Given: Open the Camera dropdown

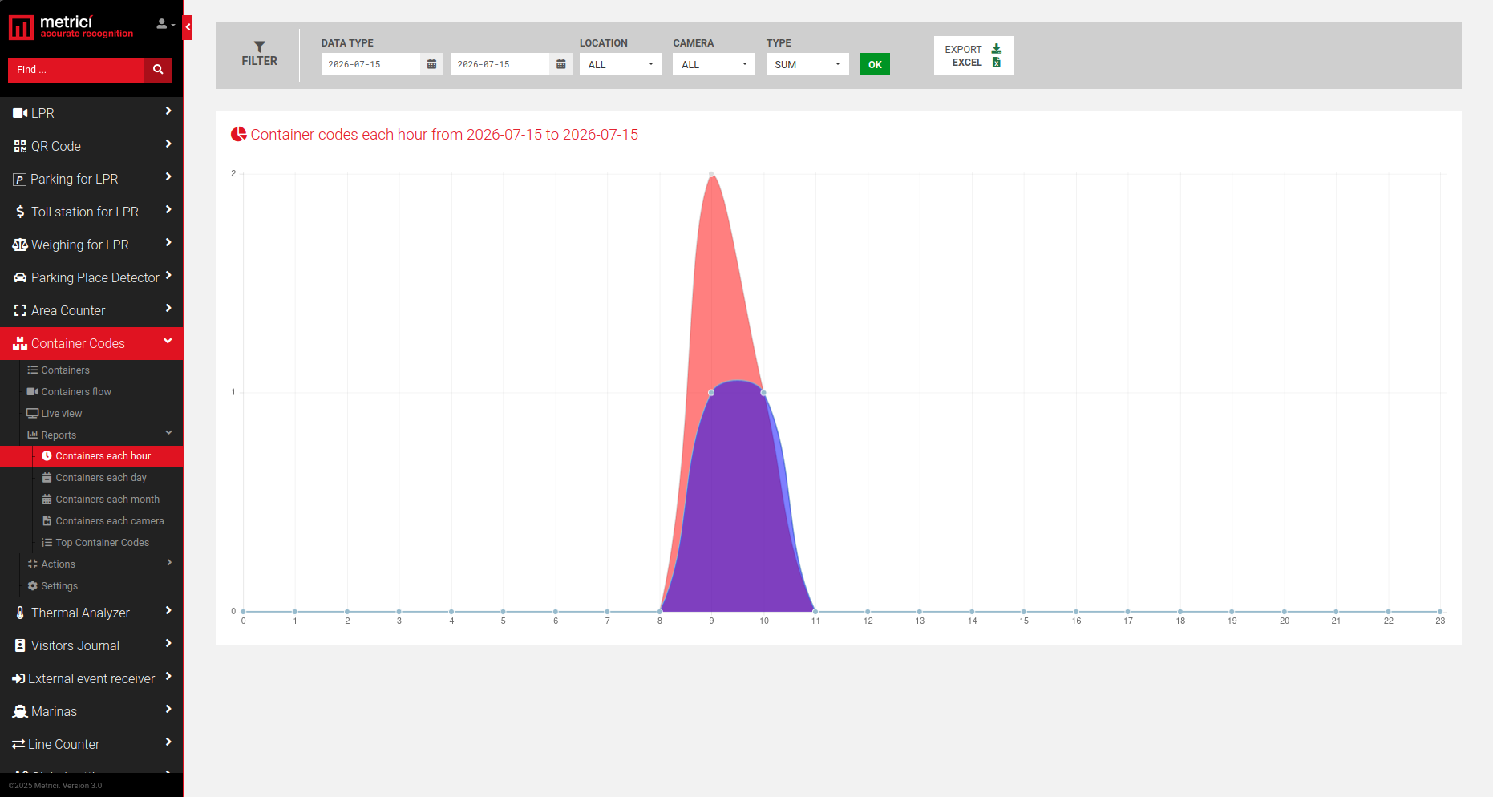Looking at the screenshot, I should pyautogui.click(x=714, y=64).
